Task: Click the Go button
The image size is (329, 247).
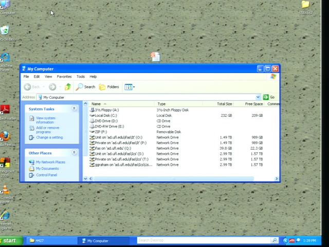Action: coord(269,97)
